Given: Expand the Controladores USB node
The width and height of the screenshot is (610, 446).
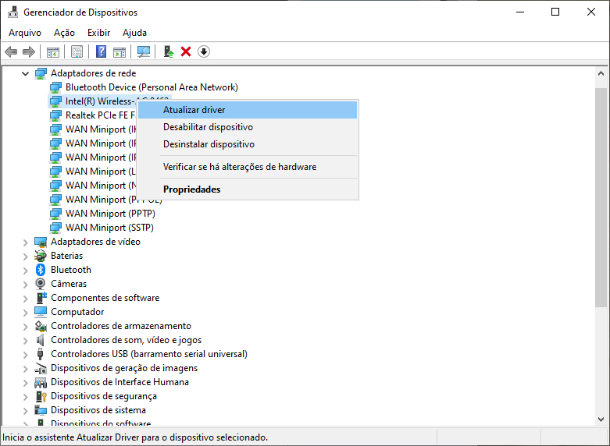Looking at the screenshot, I should tap(25, 355).
